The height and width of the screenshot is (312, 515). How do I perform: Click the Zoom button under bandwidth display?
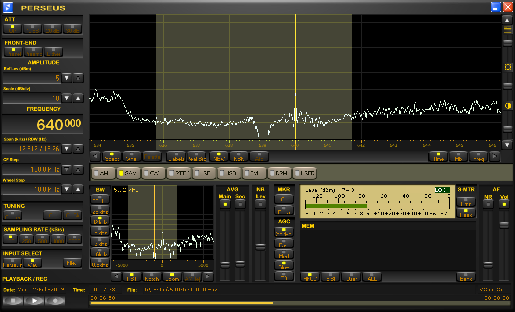pyautogui.click(x=172, y=277)
